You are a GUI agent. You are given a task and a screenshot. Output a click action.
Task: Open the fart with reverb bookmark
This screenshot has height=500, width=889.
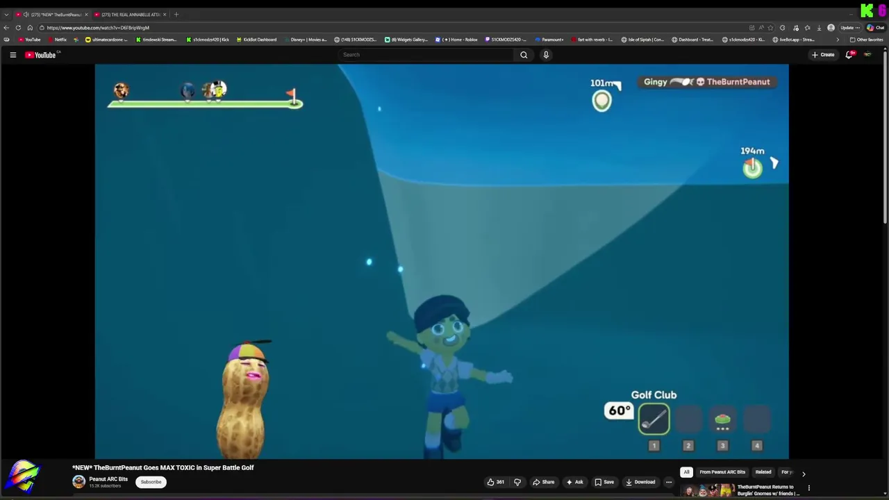tap(591, 40)
